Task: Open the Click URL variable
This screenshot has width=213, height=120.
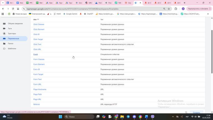Action: tap(37, 49)
